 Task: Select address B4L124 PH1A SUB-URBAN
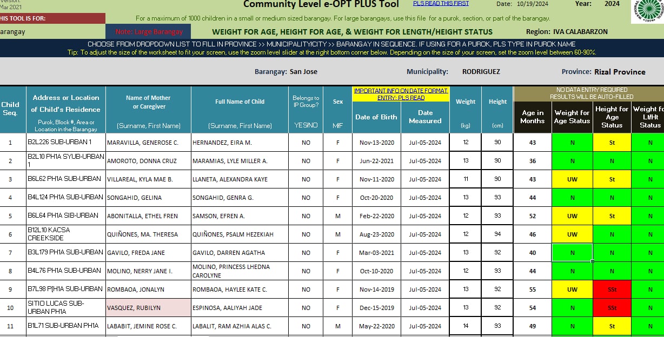coord(66,198)
